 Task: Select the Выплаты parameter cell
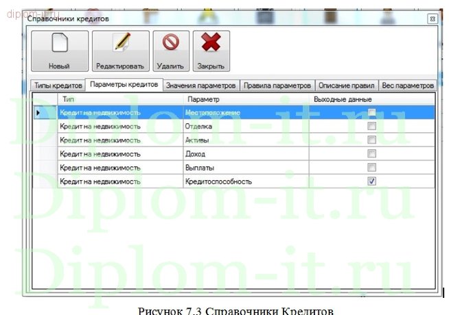coord(245,168)
